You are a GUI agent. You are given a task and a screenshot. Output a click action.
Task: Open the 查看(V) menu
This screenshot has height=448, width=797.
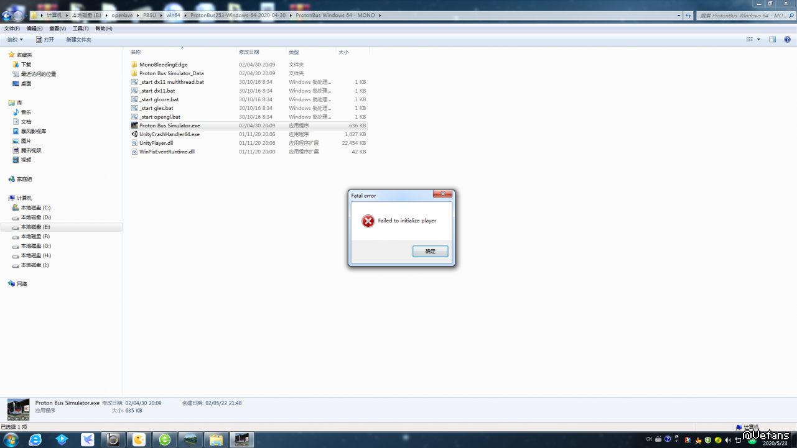click(x=58, y=29)
